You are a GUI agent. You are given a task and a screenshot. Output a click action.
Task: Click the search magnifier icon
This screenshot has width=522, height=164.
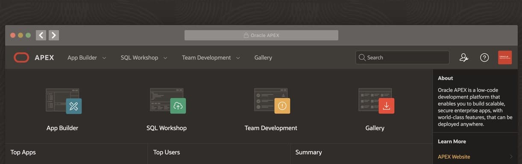[x=362, y=57]
